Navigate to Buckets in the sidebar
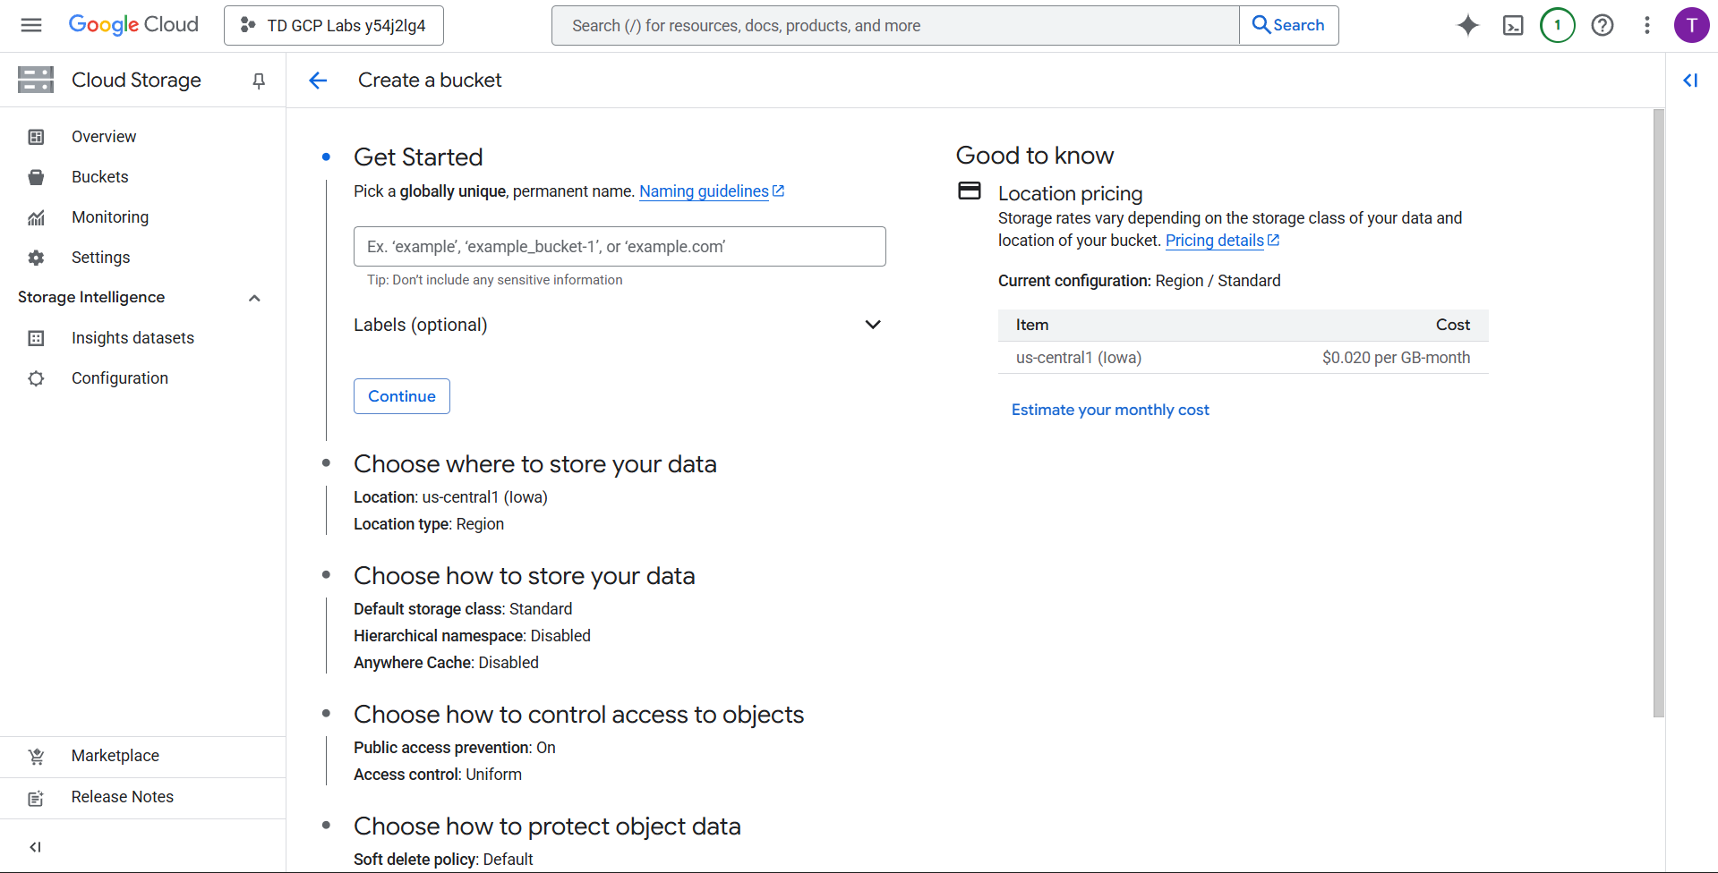1718x873 pixels. (x=100, y=177)
